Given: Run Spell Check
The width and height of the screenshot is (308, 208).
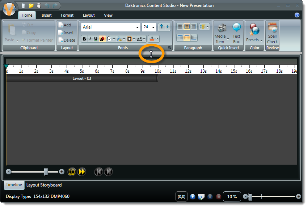Looking at the screenshot, I should (273, 33).
